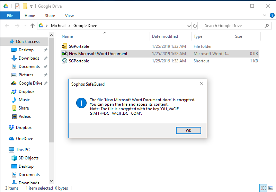Click Micheal in the address breadcrumb
The height and width of the screenshot is (192, 276).
coord(58,26)
